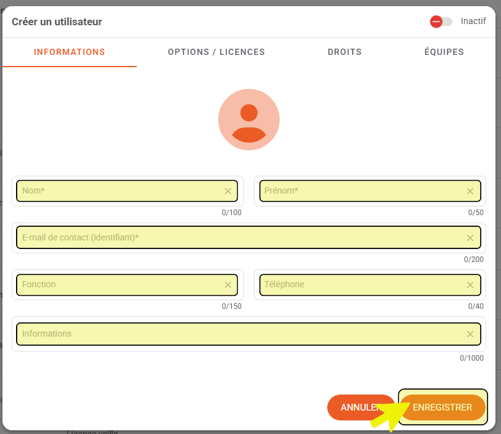This screenshot has width=501, height=434.
Task: Open the Équipes tab
Action: pos(444,52)
